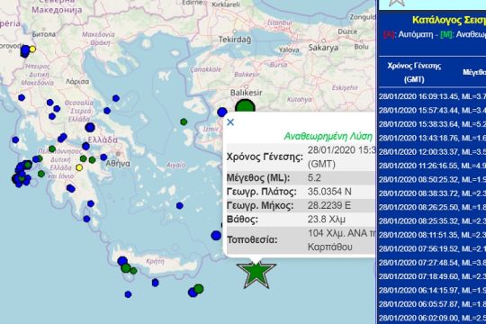Open catalog entry 28/01/2020 16:09:13.45

[432, 96]
